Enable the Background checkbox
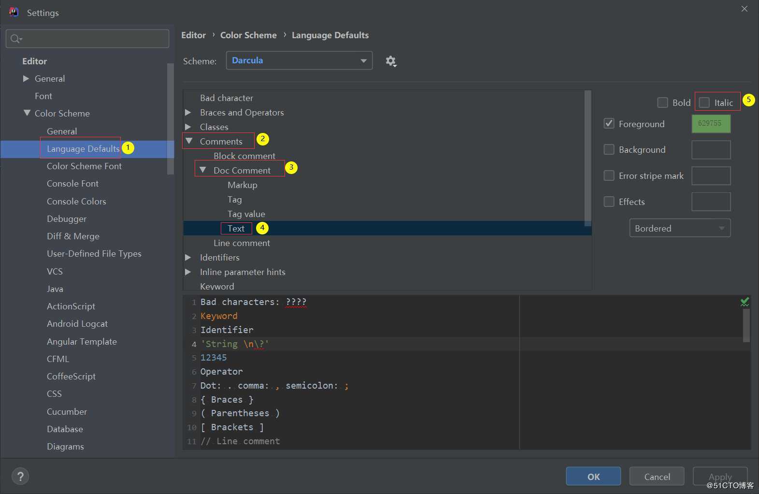This screenshot has width=759, height=494. pos(609,149)
